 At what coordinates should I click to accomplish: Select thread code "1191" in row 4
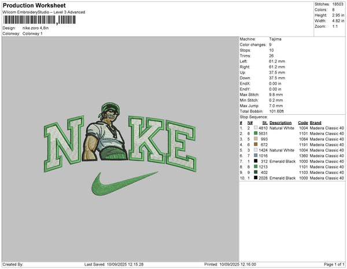304,144
